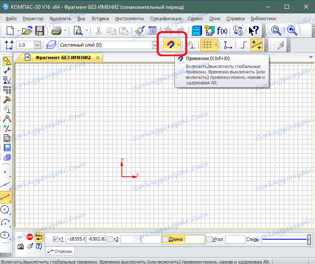Toggle the т1 point checkbox

(55, 239)
